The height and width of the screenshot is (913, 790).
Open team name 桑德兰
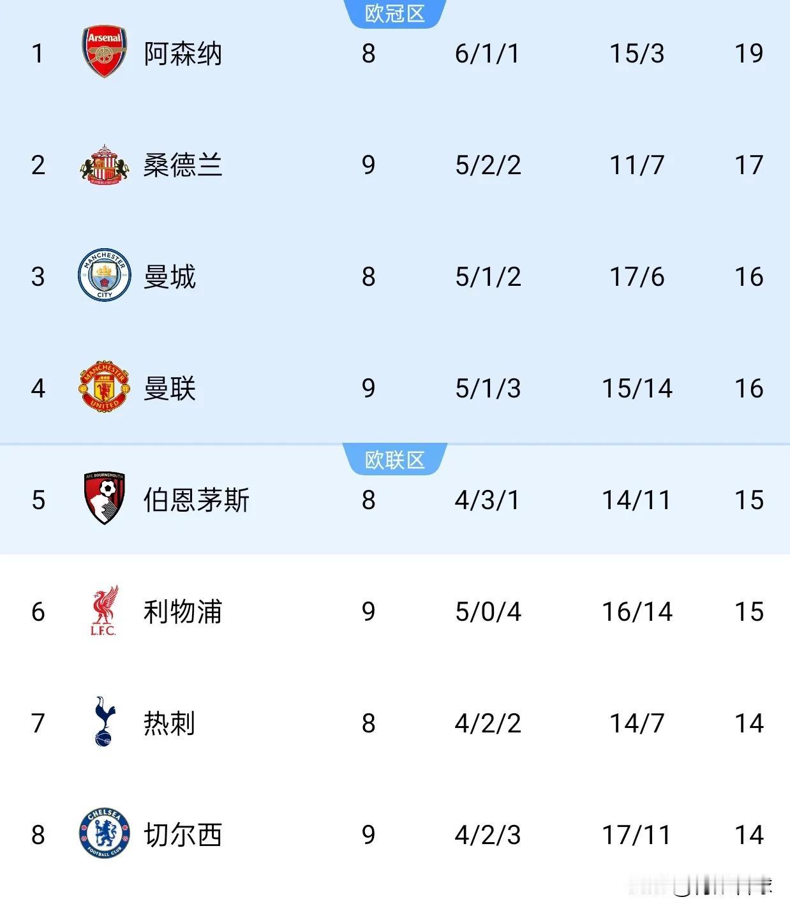tap(183, 165)
